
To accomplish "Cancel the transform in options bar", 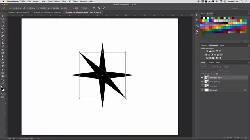I will coord(99,8).
